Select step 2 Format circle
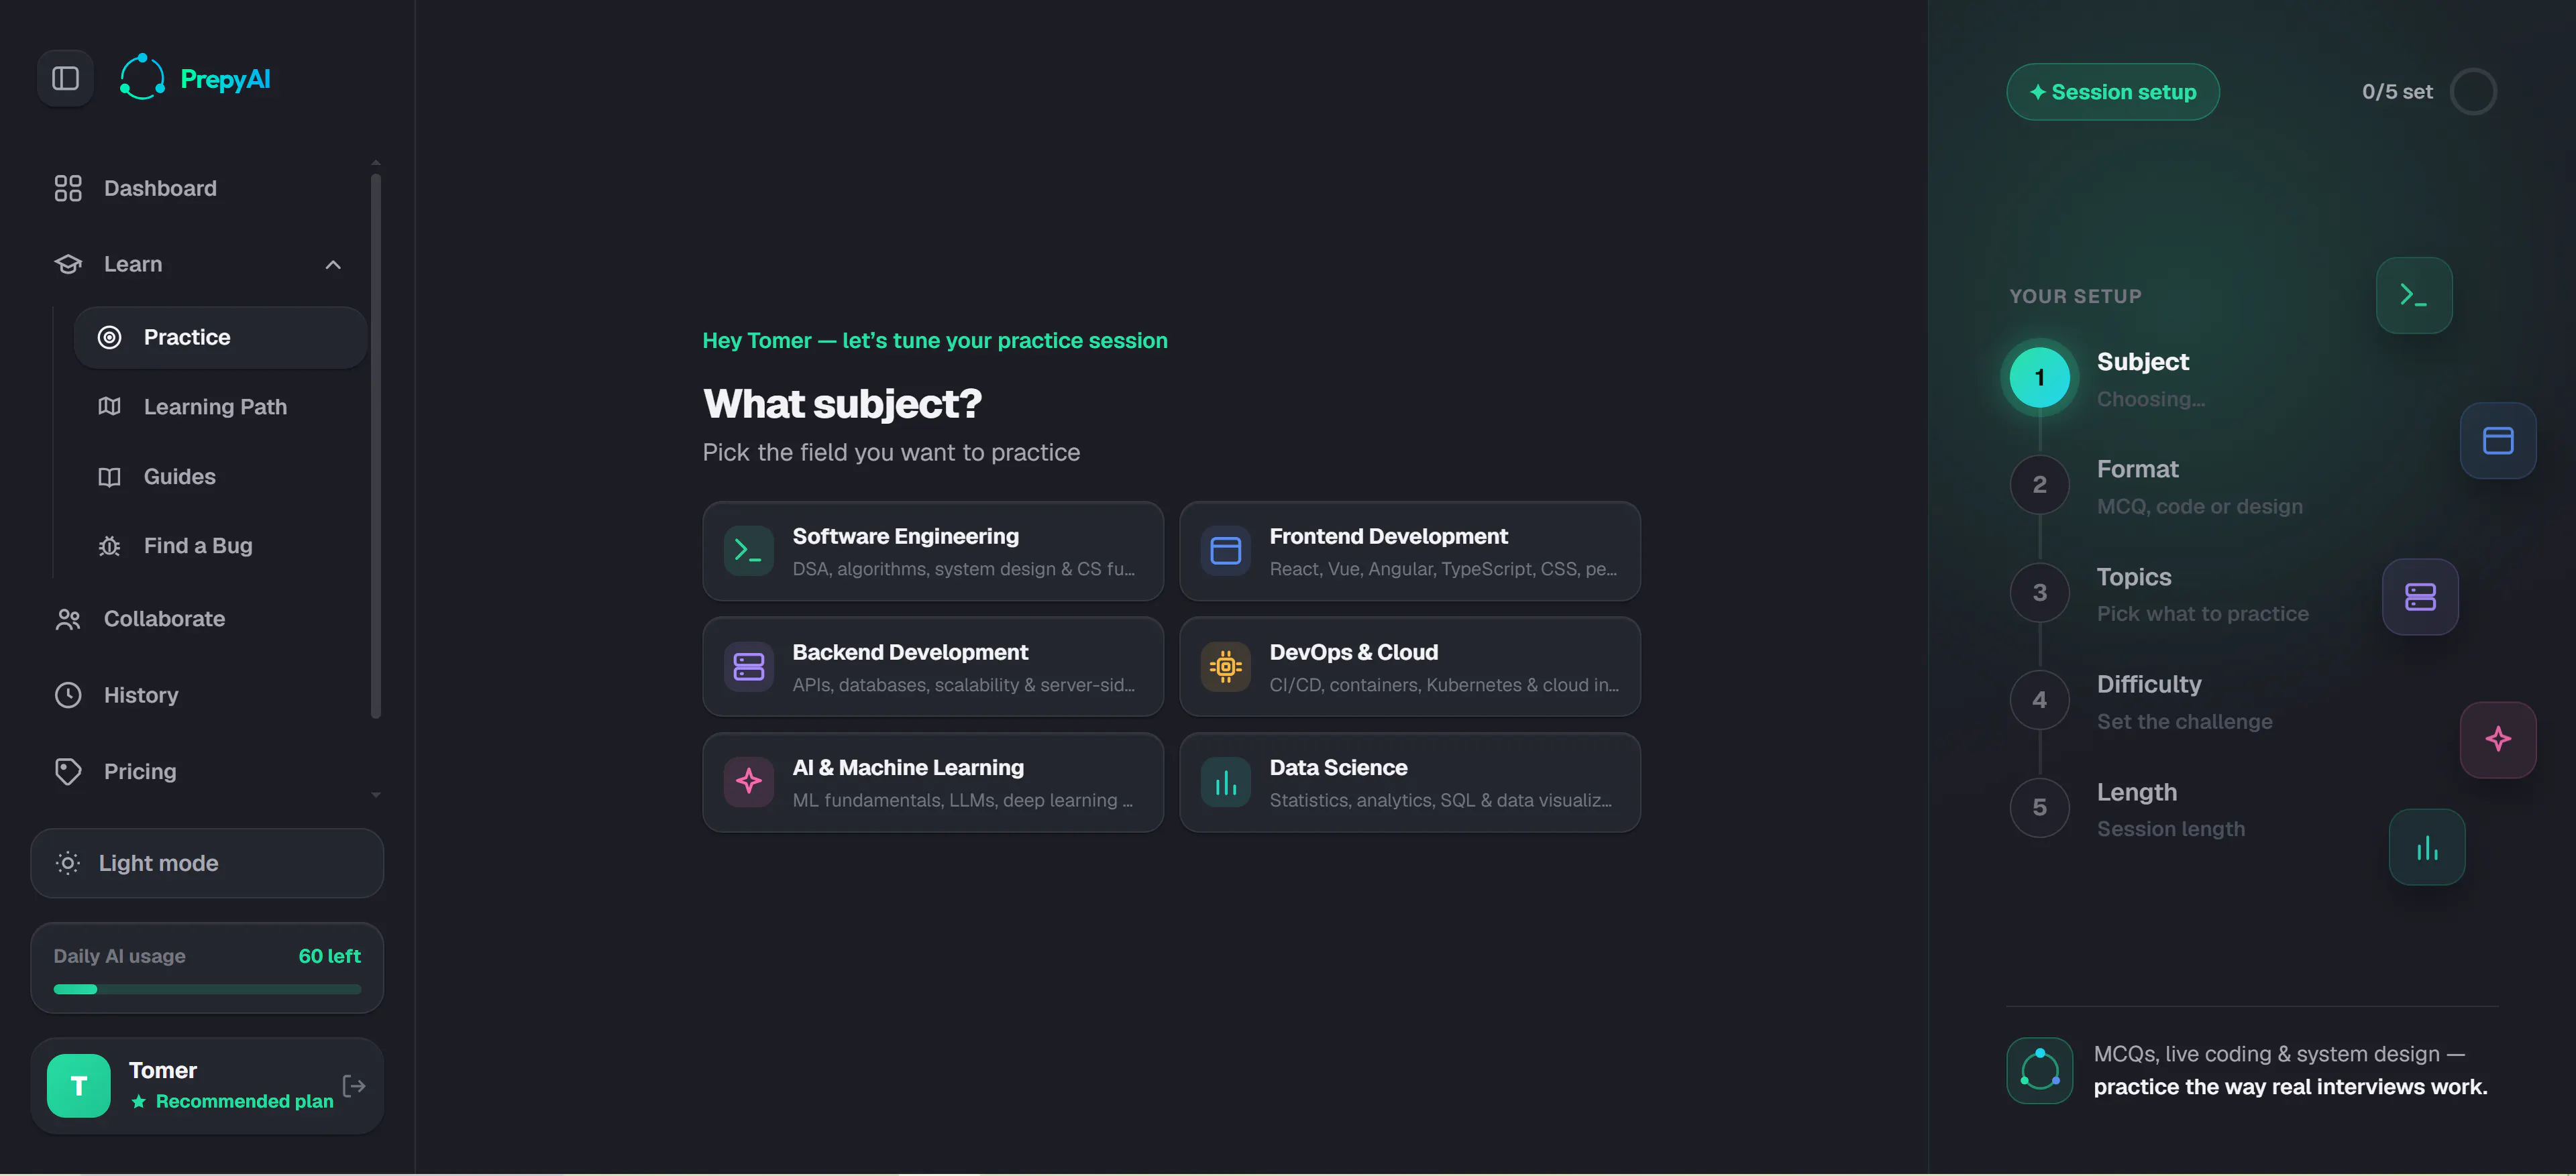 (2039, 485)
